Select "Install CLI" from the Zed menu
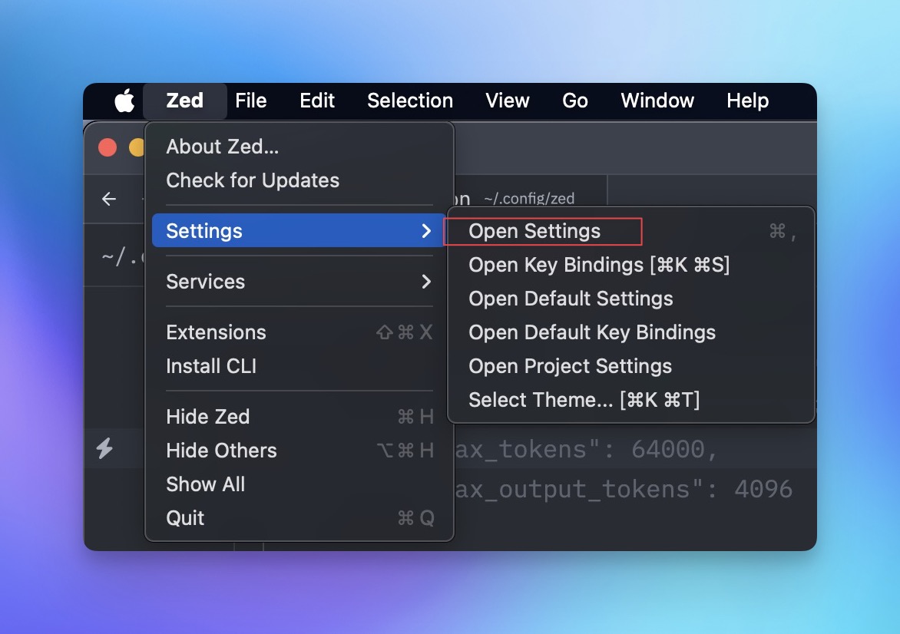 tap(211, 366)
